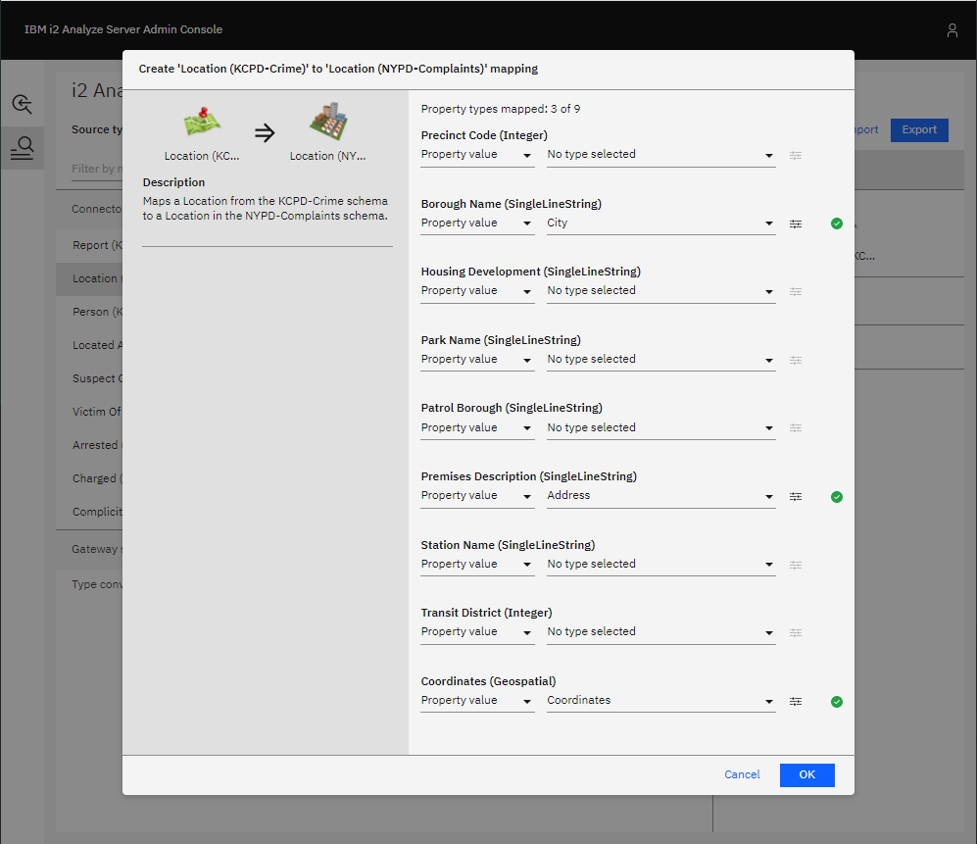977x844 pixels.
Task: Open the type conversion search sidebar icon
Action: click(x=22, y=148)
